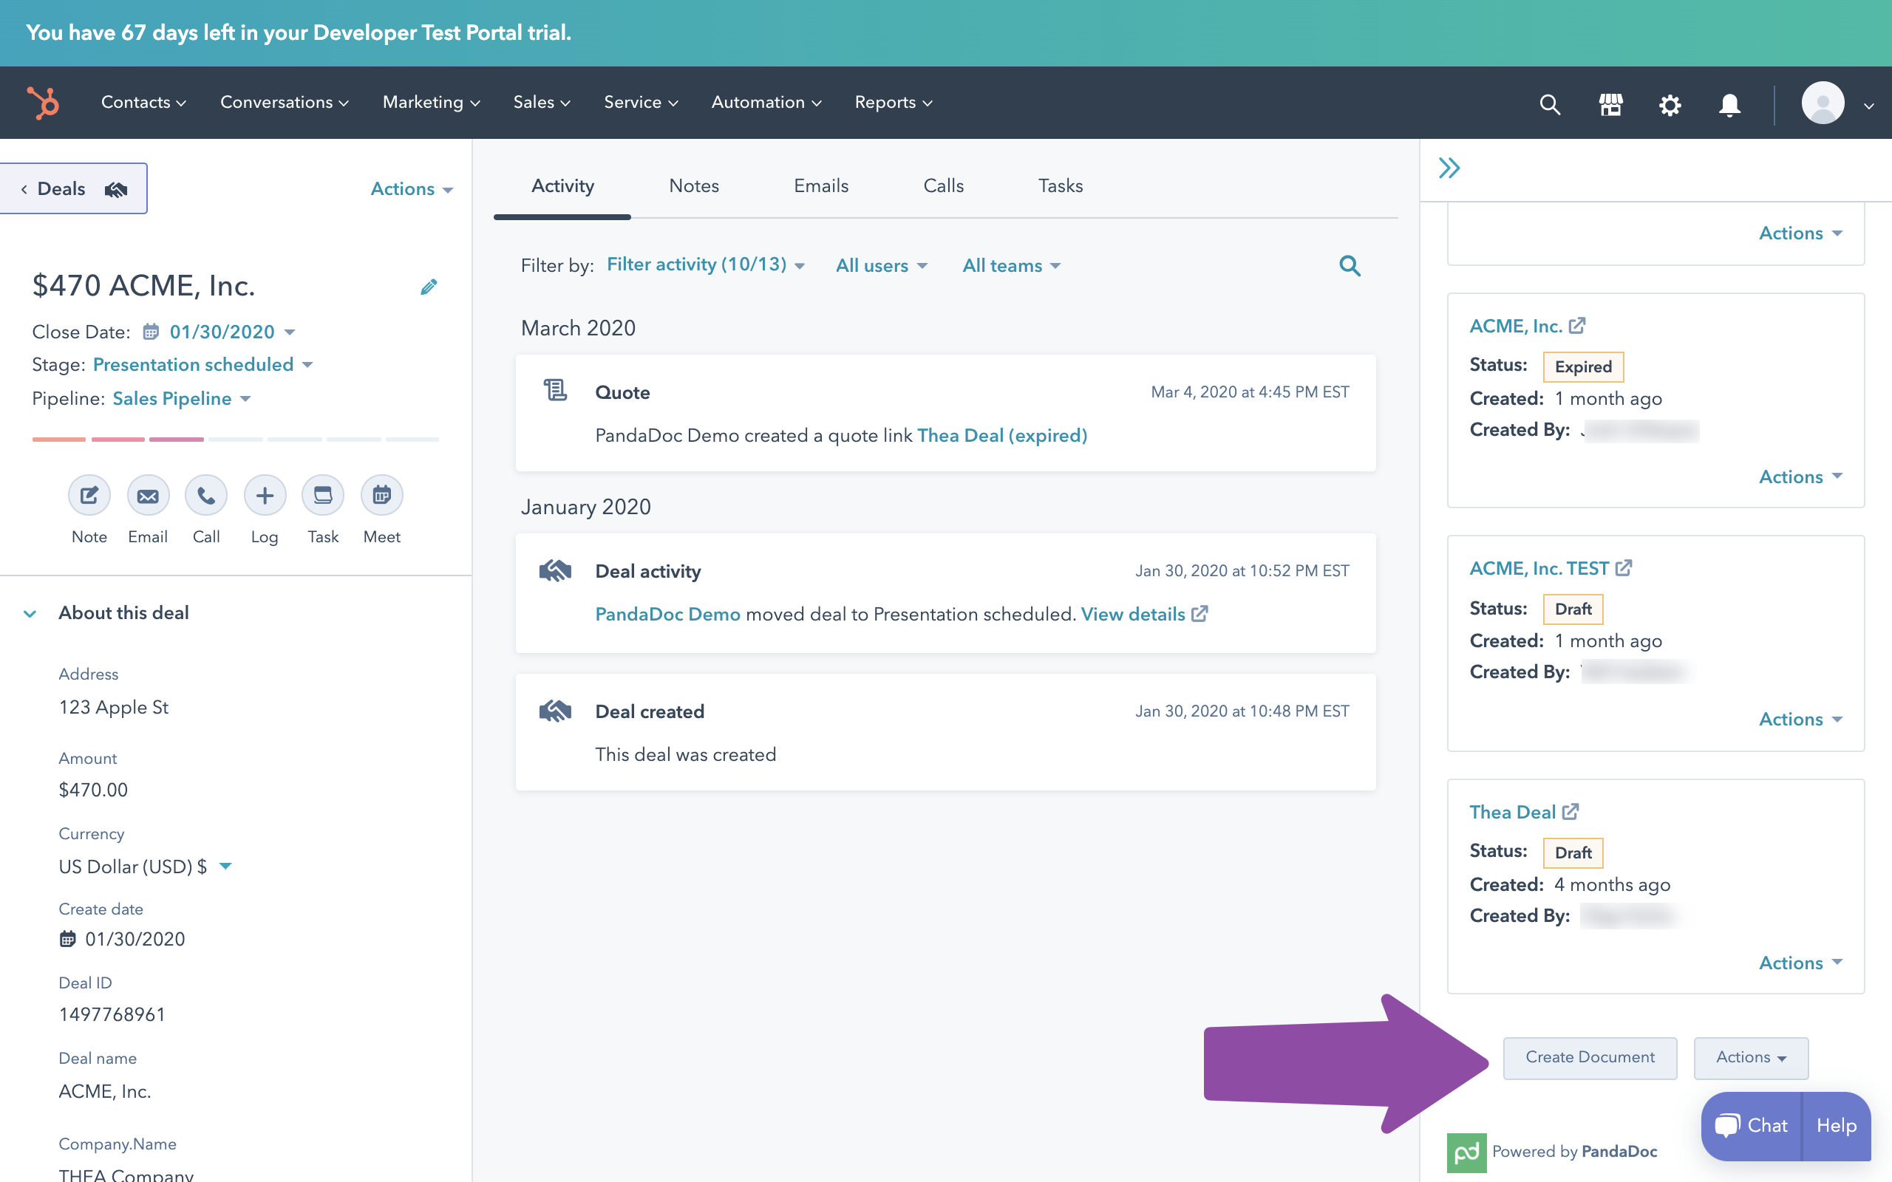Click the handshake icon on Deal created
The width and height of the screenshot is (1892, 1182).
[x=555, y=711]
